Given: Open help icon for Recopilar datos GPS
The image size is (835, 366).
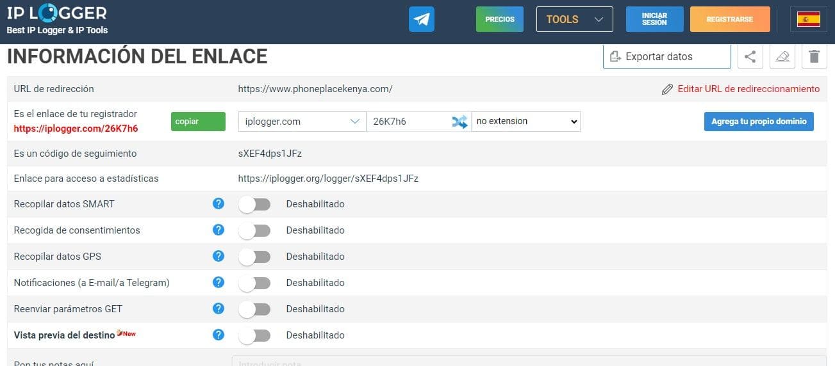Looking at the screenshot, I should tap(219, 256).
